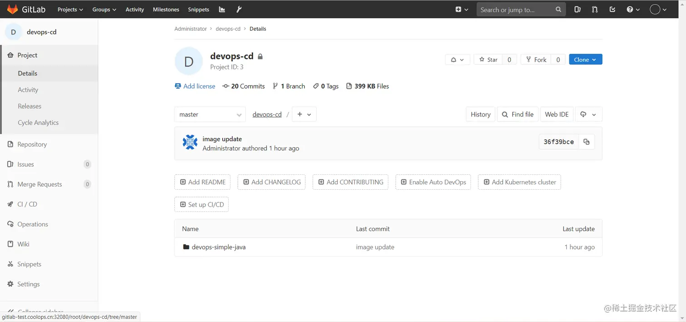Click the Set up CI/CD button
686x322 pixels.
(201, 204)
